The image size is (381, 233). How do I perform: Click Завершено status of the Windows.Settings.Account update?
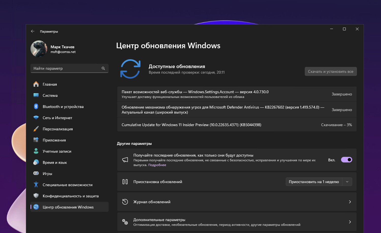(342, 94)
